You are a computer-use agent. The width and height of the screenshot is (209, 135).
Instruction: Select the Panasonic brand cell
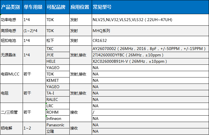pyautogui.click(x=57, y=125)
